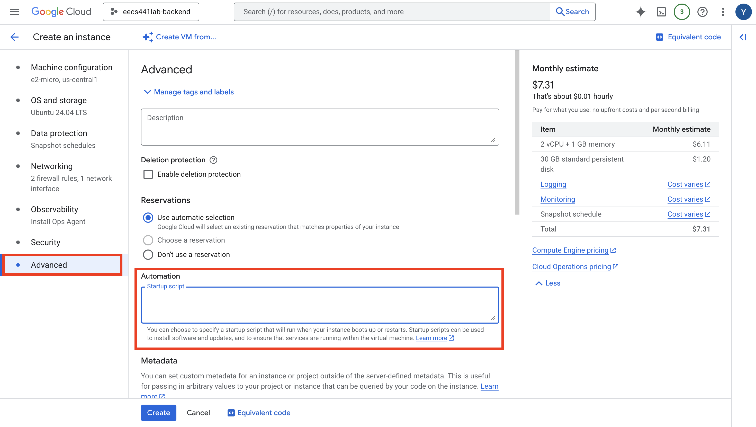Collapse the right side panel toggle
This screenshot has height=427, width=756.
tap(743, 37)
